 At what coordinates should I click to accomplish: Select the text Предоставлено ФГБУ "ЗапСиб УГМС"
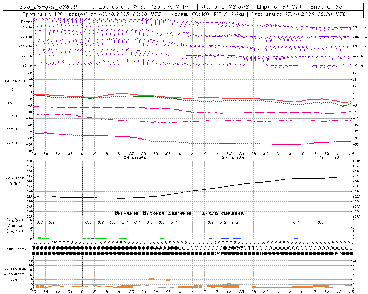pyautogui.click(x=141, y=7)
